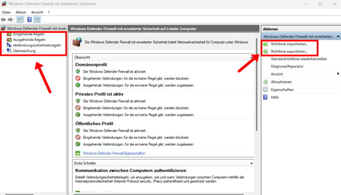Open Eingehende Regeln in the tree
Viewport: 341px width, 195px height.
pos(29,34)
